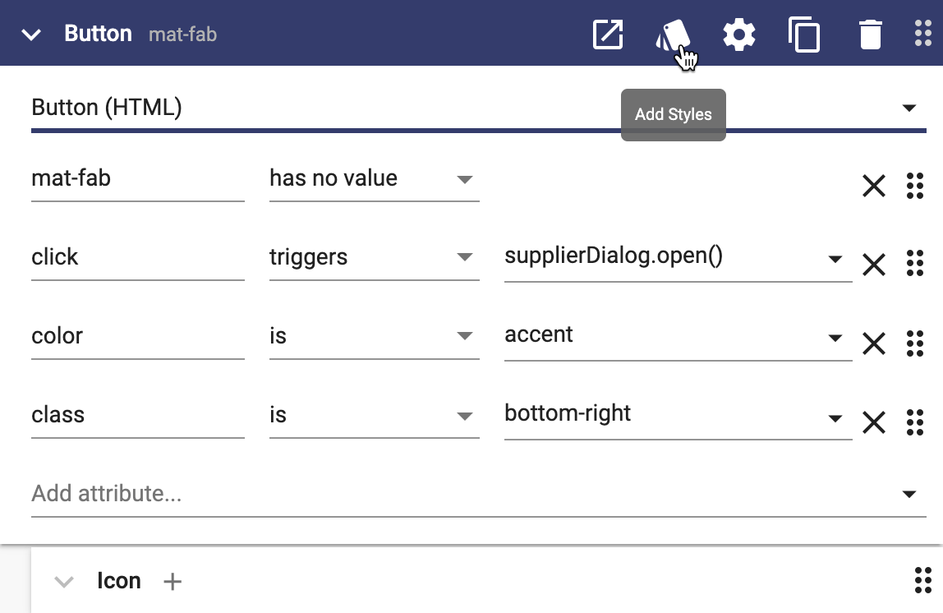Open the 'triggers' operator dropdown
Viewport: 943px width, 613px height.
pos(464,258)
